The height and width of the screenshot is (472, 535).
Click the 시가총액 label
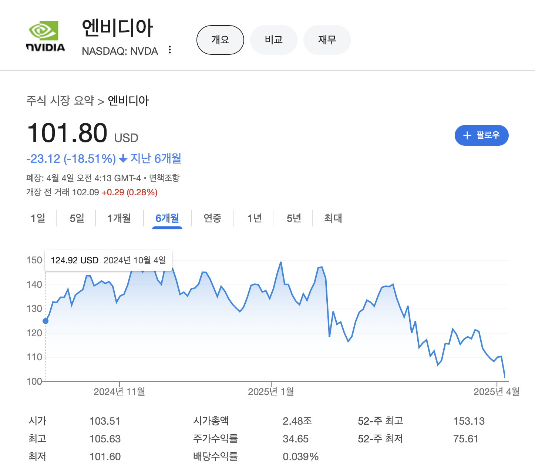click(211, 421)
